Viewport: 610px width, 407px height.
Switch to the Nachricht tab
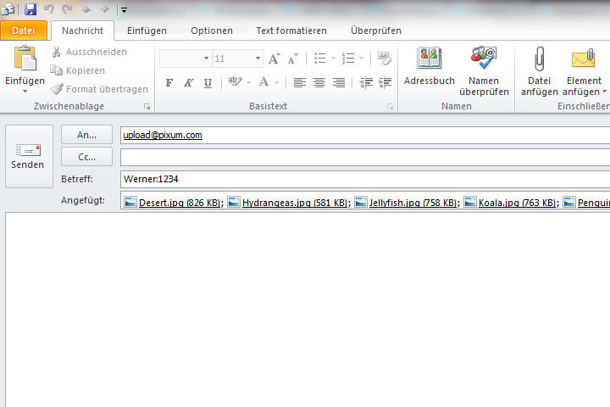point(82,31)
